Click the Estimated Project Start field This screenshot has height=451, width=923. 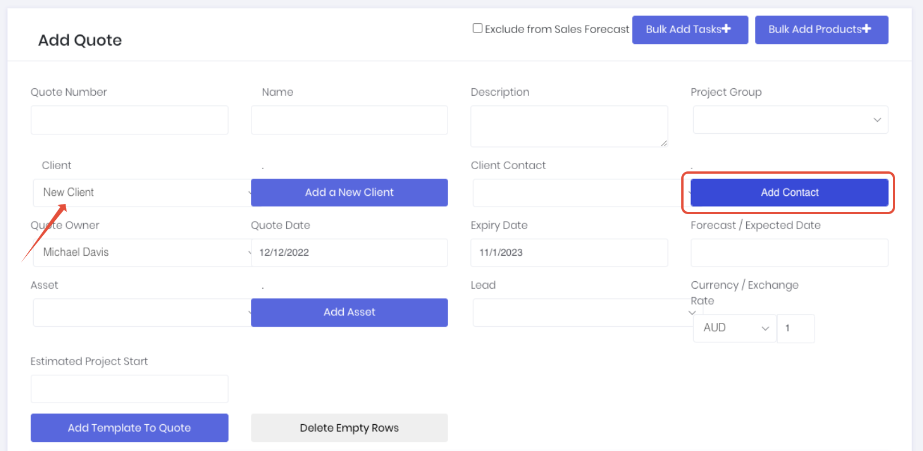pyautogui.click(x=129, y=388)
